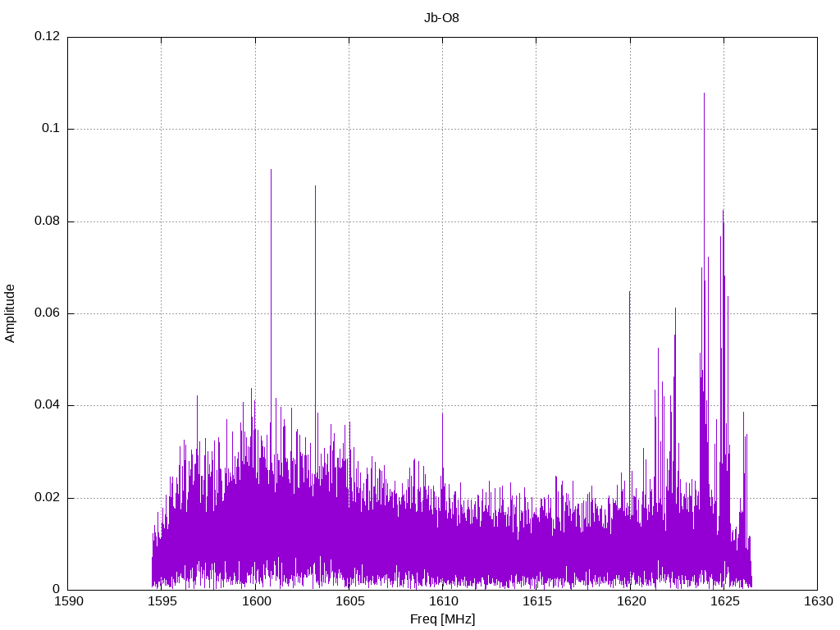Click the spike just past 1603 MHz
Image resolution: width=840 pixels, height=630 pixels.
(x=315, y=262)
